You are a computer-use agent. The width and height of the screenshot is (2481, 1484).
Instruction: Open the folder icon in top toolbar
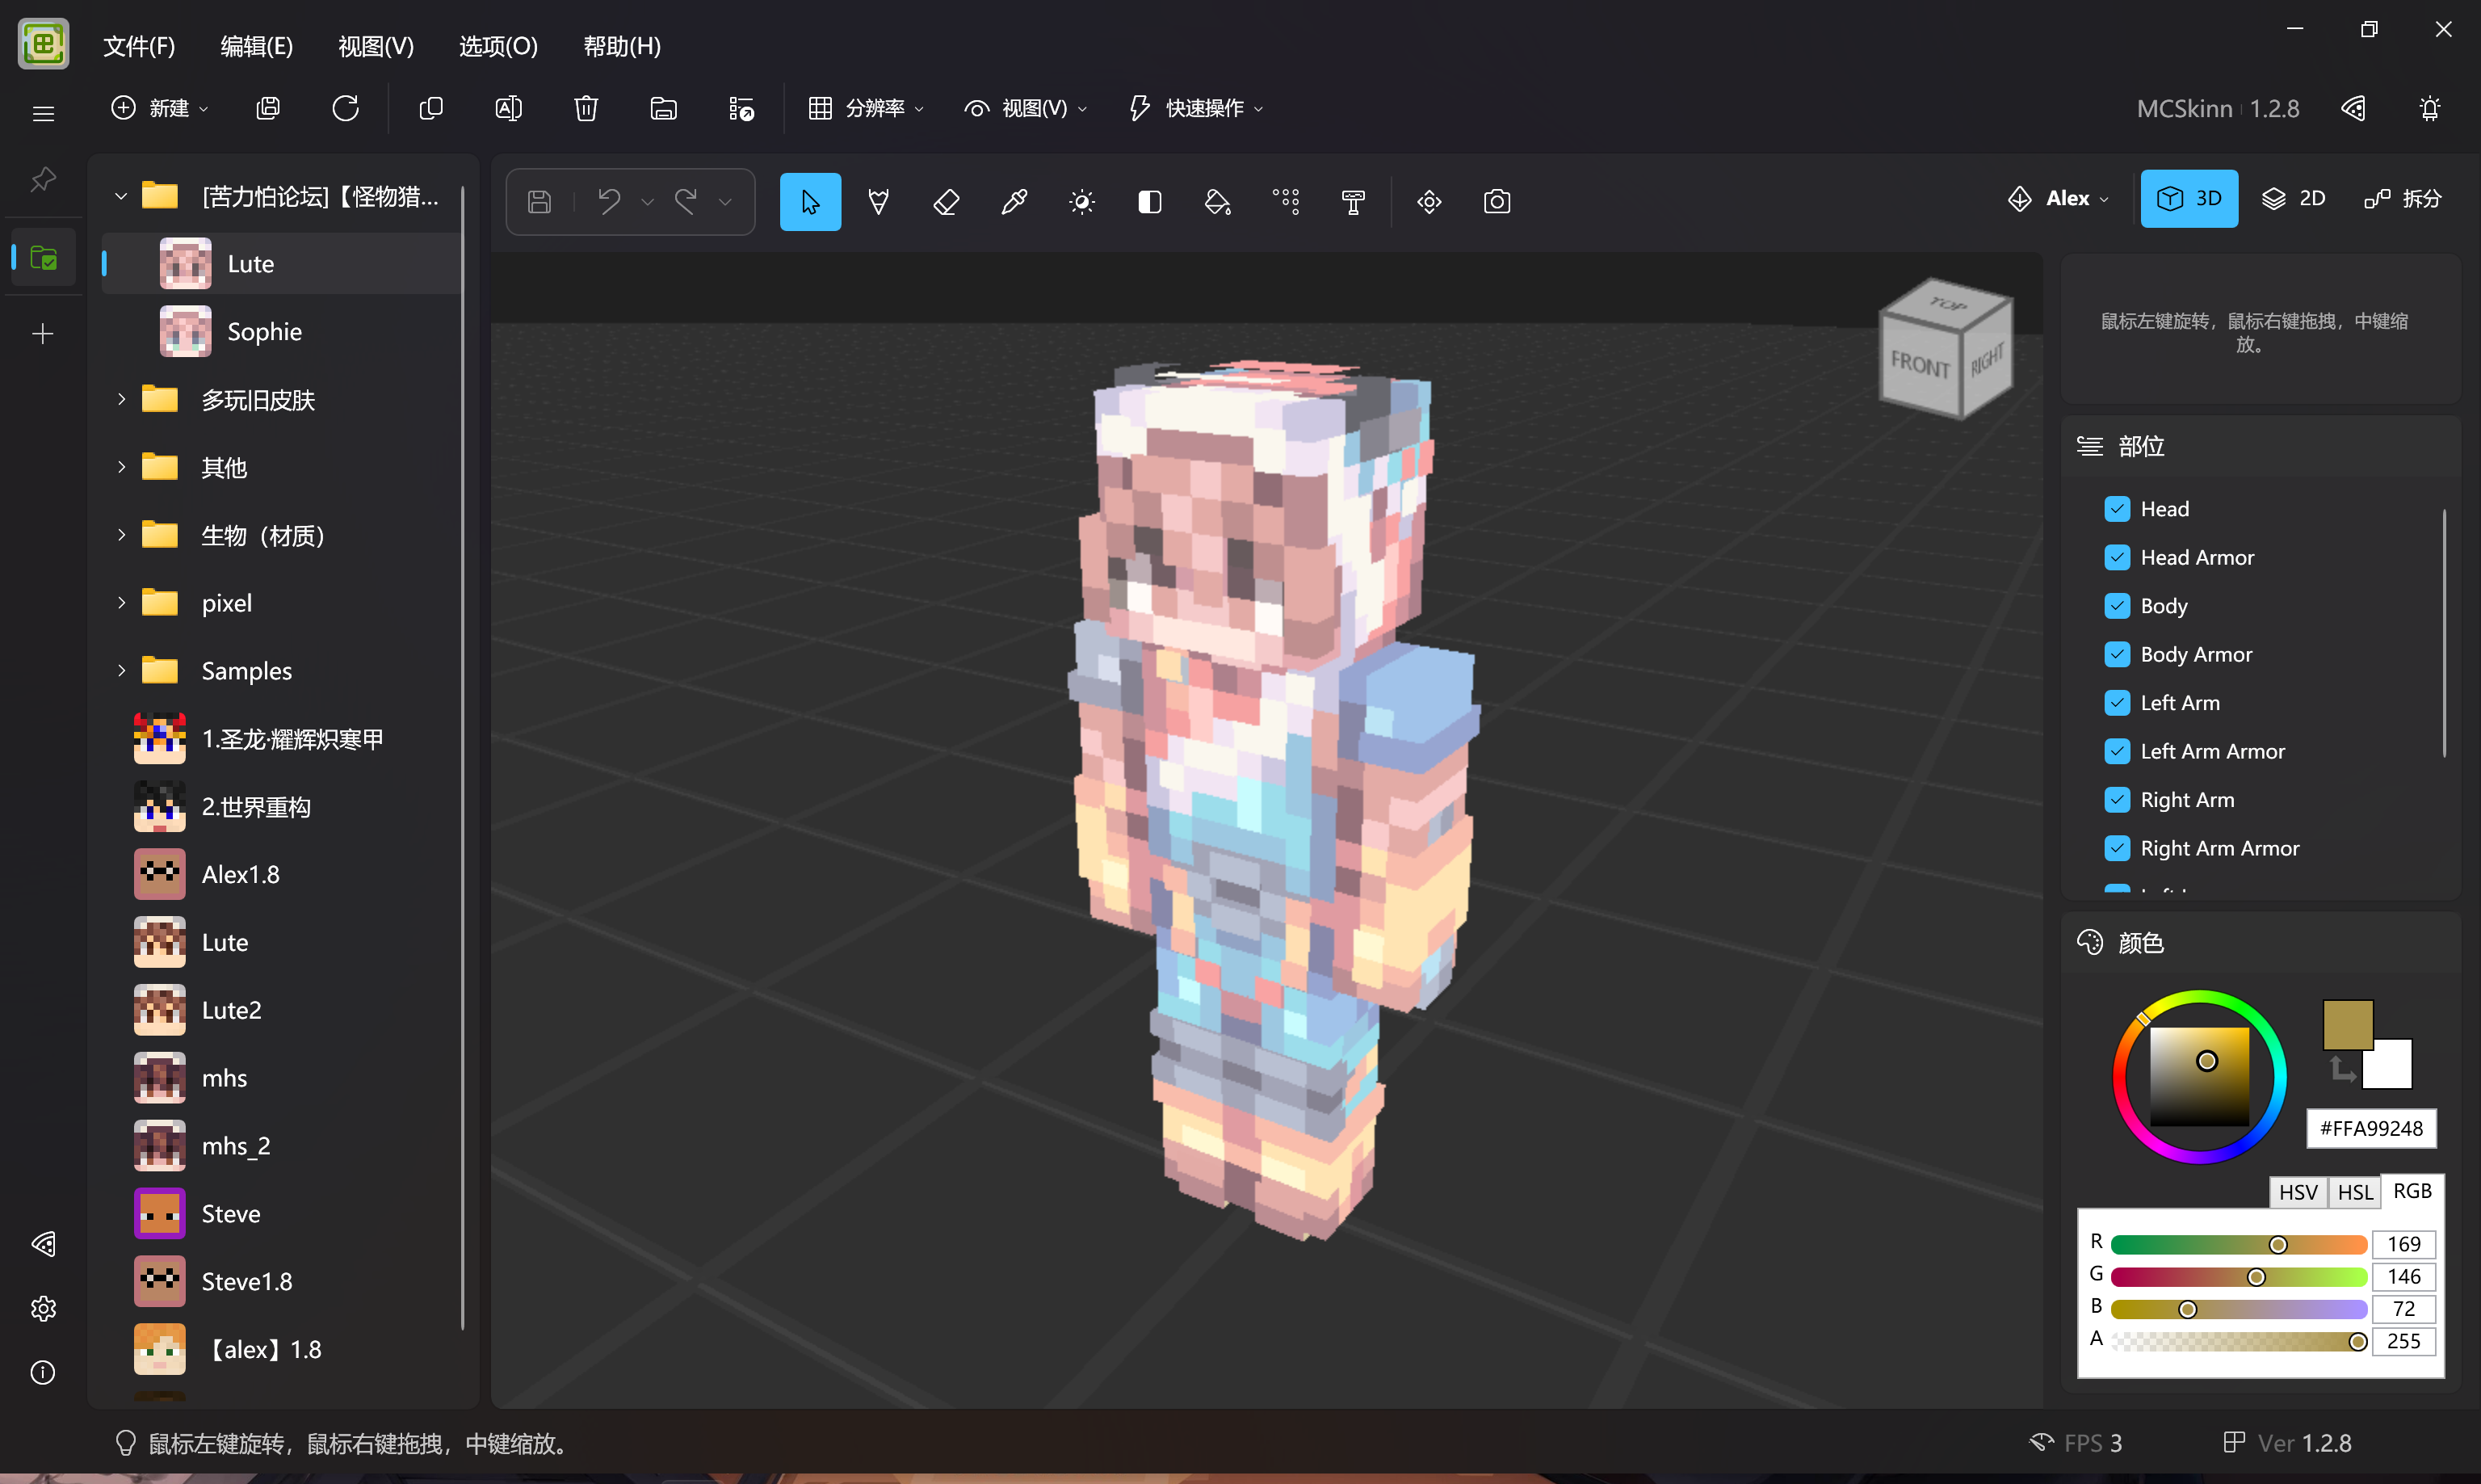(x=663, y=108)
